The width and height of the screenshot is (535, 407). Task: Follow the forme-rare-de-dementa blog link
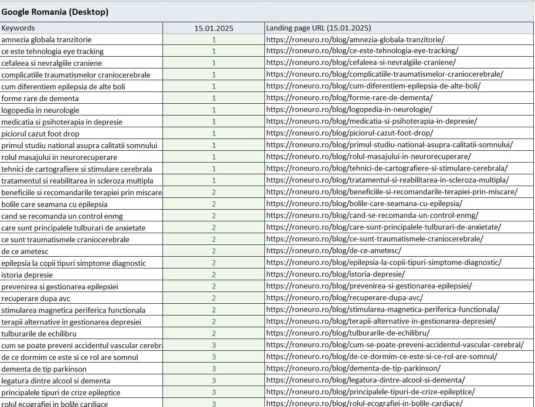349,98
